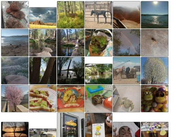Open the sun over lake photo
The image size is (183, 137).
(155, 15)
